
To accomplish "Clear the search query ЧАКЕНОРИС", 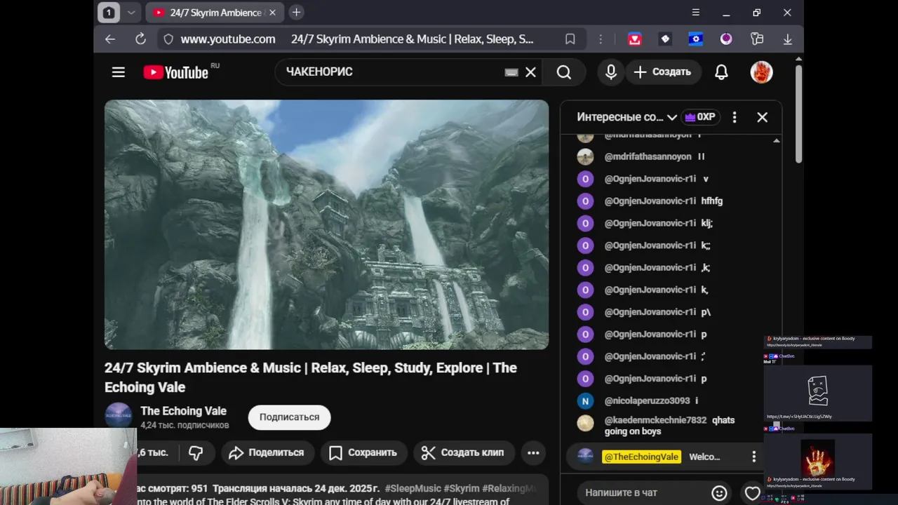I will point(531,72).
